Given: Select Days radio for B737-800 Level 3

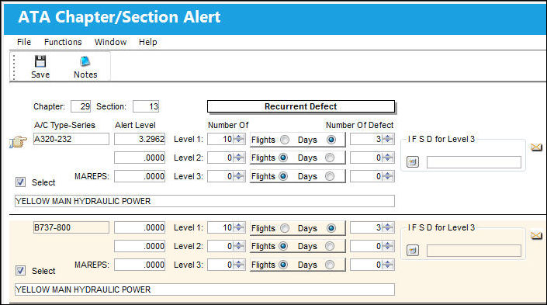Looking at the screenshot, I should click(x=330, y=265).
